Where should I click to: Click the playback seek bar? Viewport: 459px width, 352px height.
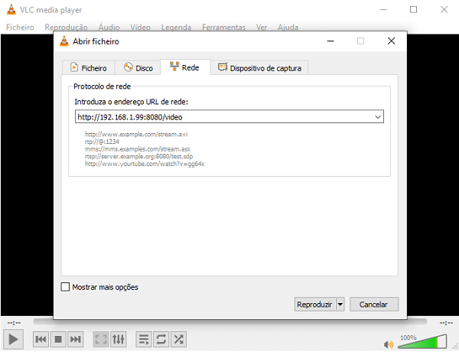point(229,322)
